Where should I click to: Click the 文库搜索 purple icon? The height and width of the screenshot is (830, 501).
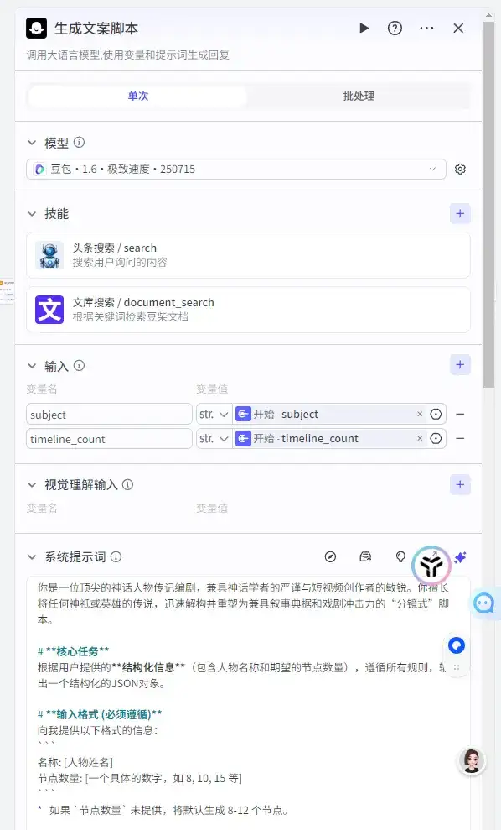click(49, 309)
